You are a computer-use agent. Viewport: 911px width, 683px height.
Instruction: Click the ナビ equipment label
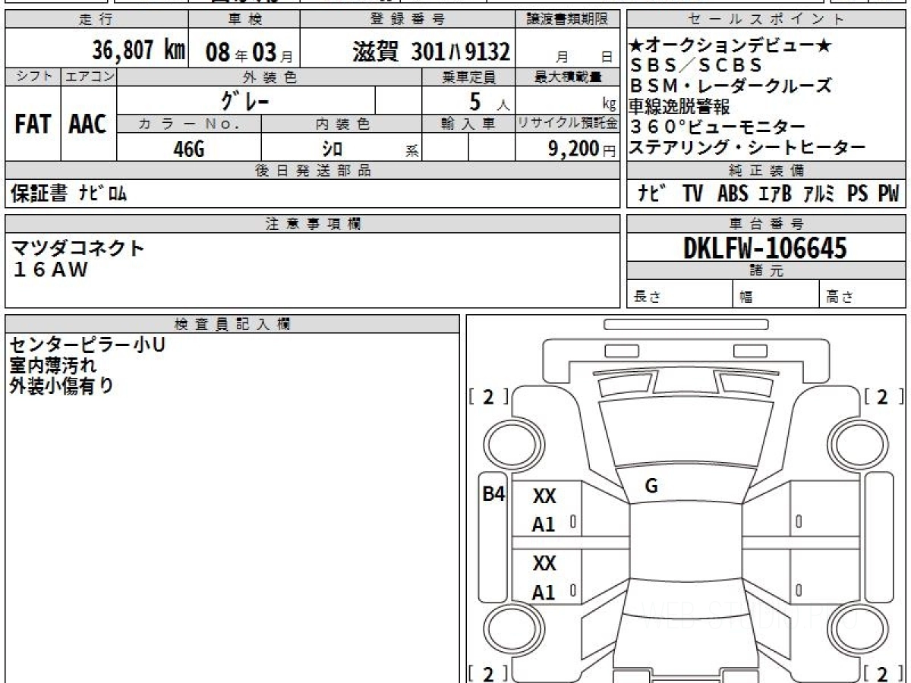tap(651, 194)
